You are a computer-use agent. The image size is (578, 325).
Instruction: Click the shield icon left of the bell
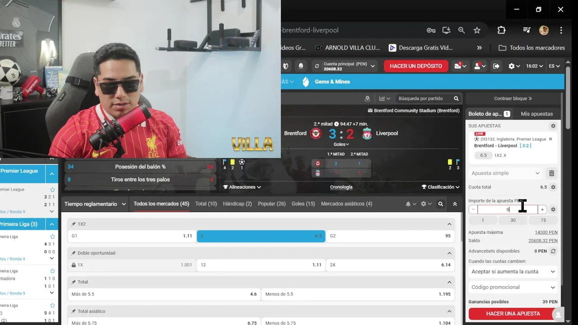point(285,66)
